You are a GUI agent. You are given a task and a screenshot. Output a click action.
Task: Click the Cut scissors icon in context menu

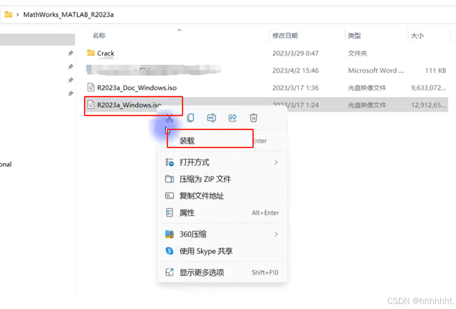click(169, 118)
